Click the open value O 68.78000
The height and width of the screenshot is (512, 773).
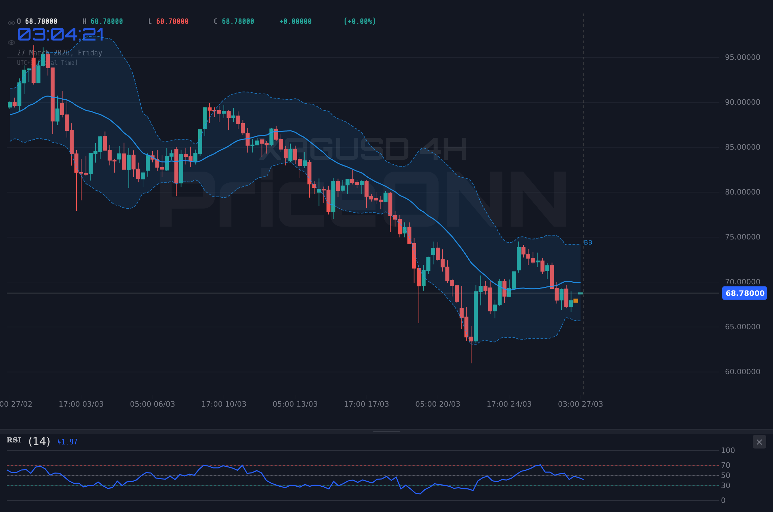pyautogui.click(x=37, y=21)
